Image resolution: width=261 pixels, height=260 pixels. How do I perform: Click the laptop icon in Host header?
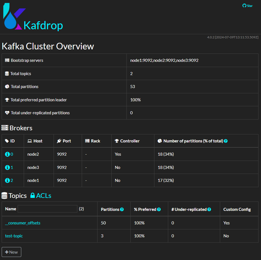click(30, 141)
